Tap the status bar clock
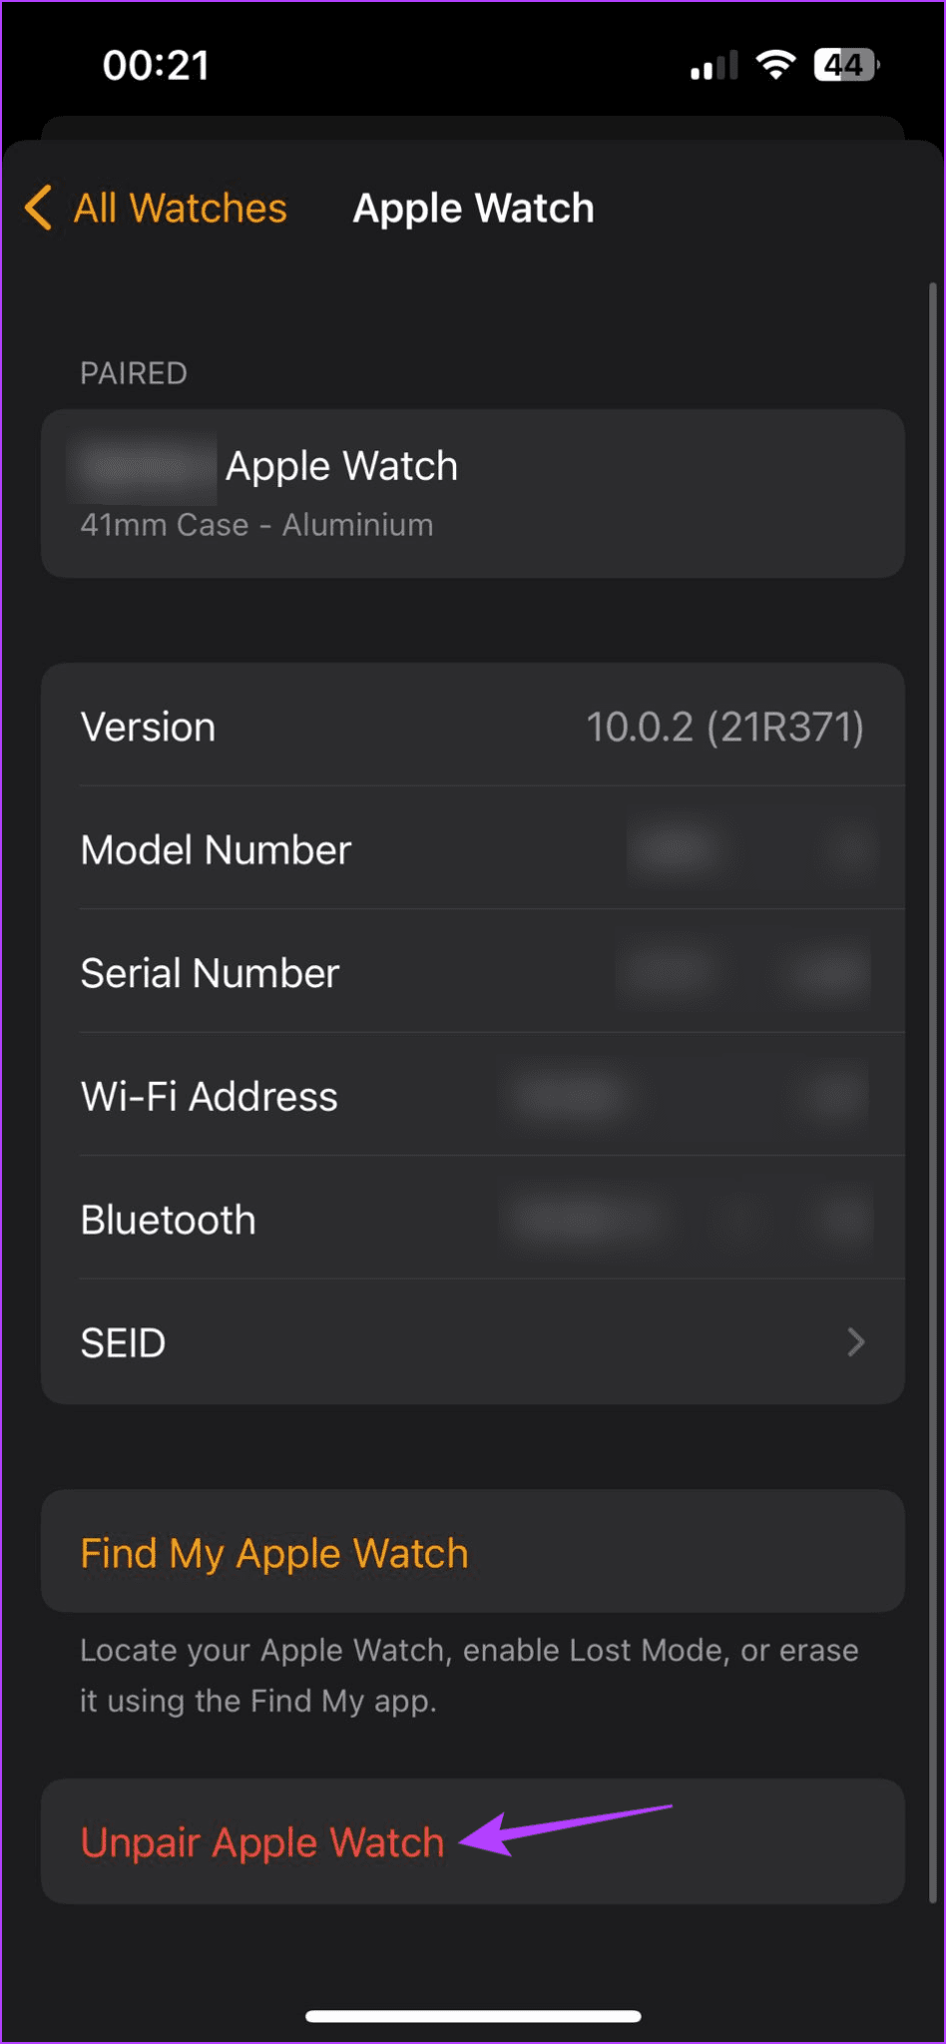The width and height of the screenshot is (946, 2044). pyautogui.click(x=156, y=66)
